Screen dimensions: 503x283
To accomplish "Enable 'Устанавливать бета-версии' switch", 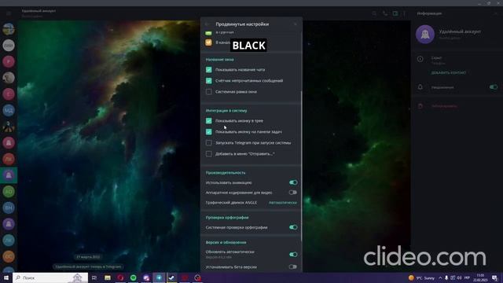I will [293, 267].
